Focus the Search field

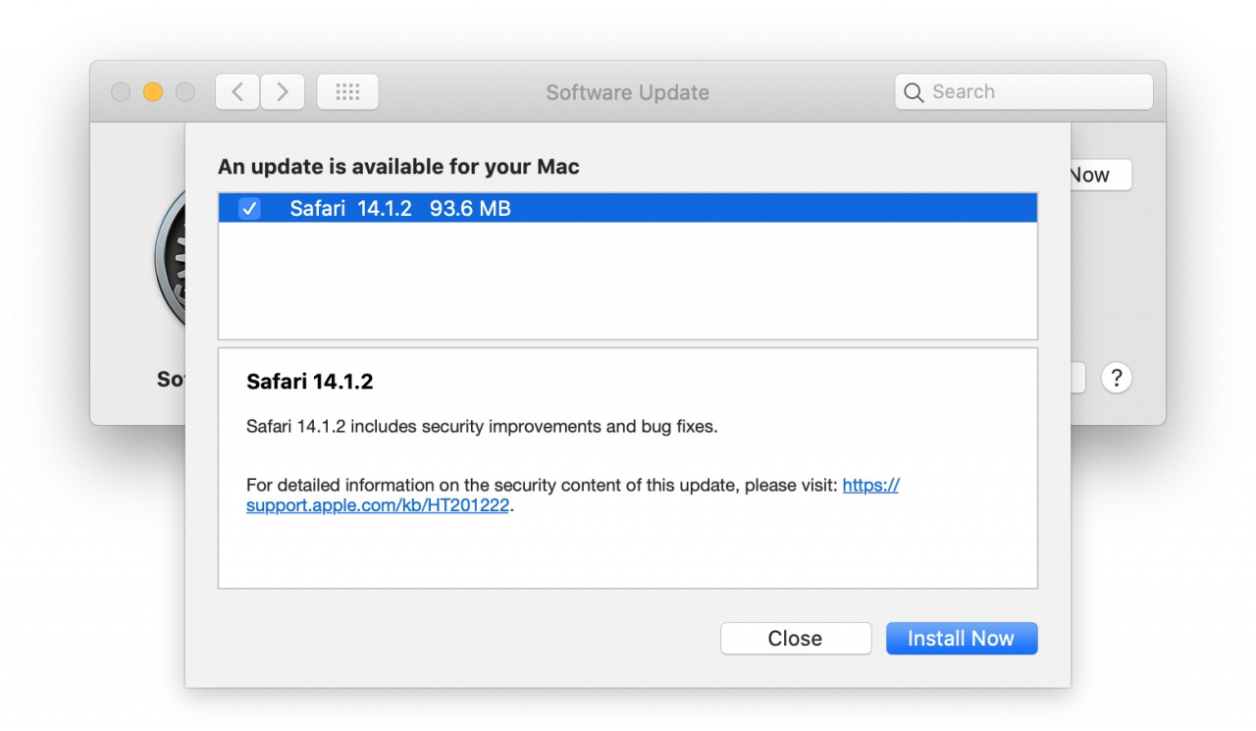pos(1035,92)
